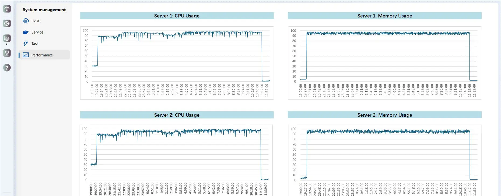Open the robot assistant icon

click(7, 53)
